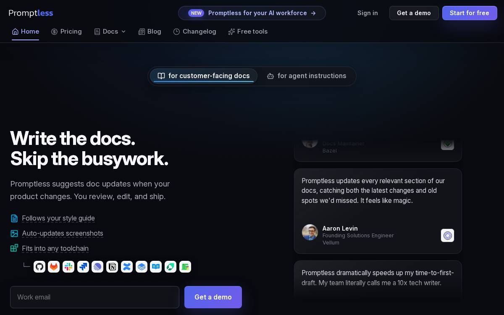Click the Write the docs headline

(x=89, y=149)
